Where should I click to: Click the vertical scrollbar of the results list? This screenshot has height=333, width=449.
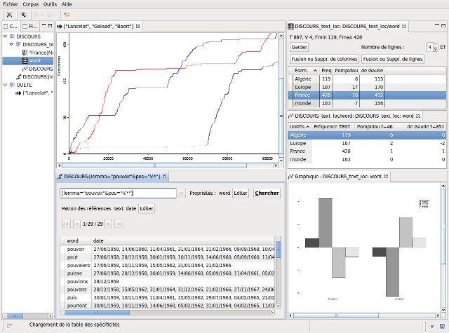pos(279,280)
